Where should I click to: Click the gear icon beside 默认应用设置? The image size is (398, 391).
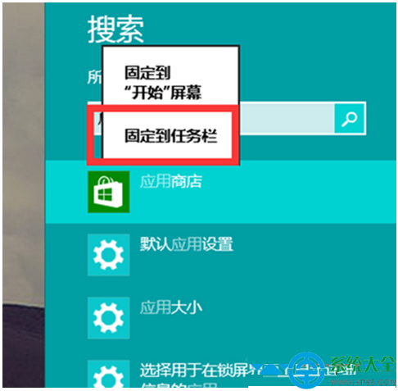click(x=108, y=255)
